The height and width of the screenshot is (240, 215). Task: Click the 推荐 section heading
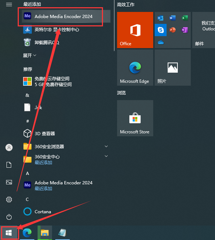(x=28, y=69)
